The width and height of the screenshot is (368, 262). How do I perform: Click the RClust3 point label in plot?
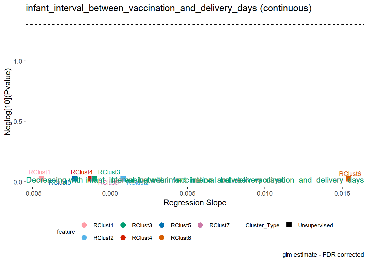(109, 172)
